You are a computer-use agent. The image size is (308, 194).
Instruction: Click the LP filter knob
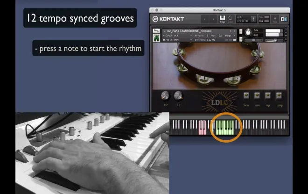(178, 96)
